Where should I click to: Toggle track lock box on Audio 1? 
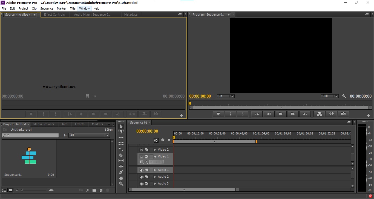(x=151, y=170)
